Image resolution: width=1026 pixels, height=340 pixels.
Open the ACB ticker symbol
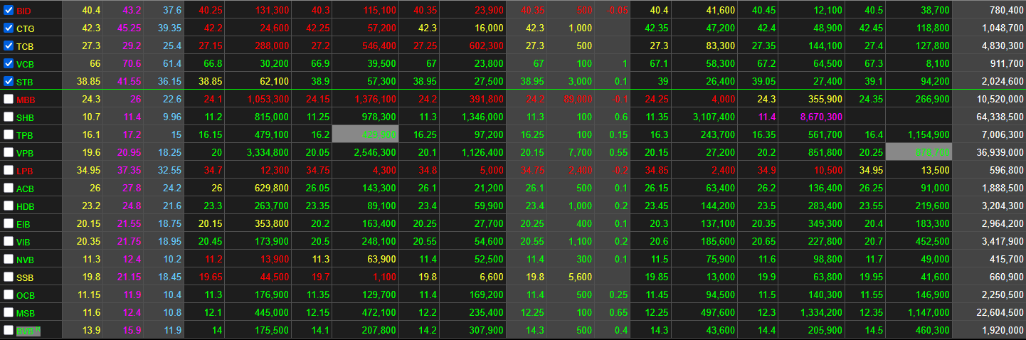tap(25, 189)
